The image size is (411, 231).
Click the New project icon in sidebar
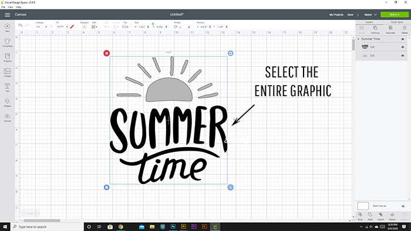(7, 27)
